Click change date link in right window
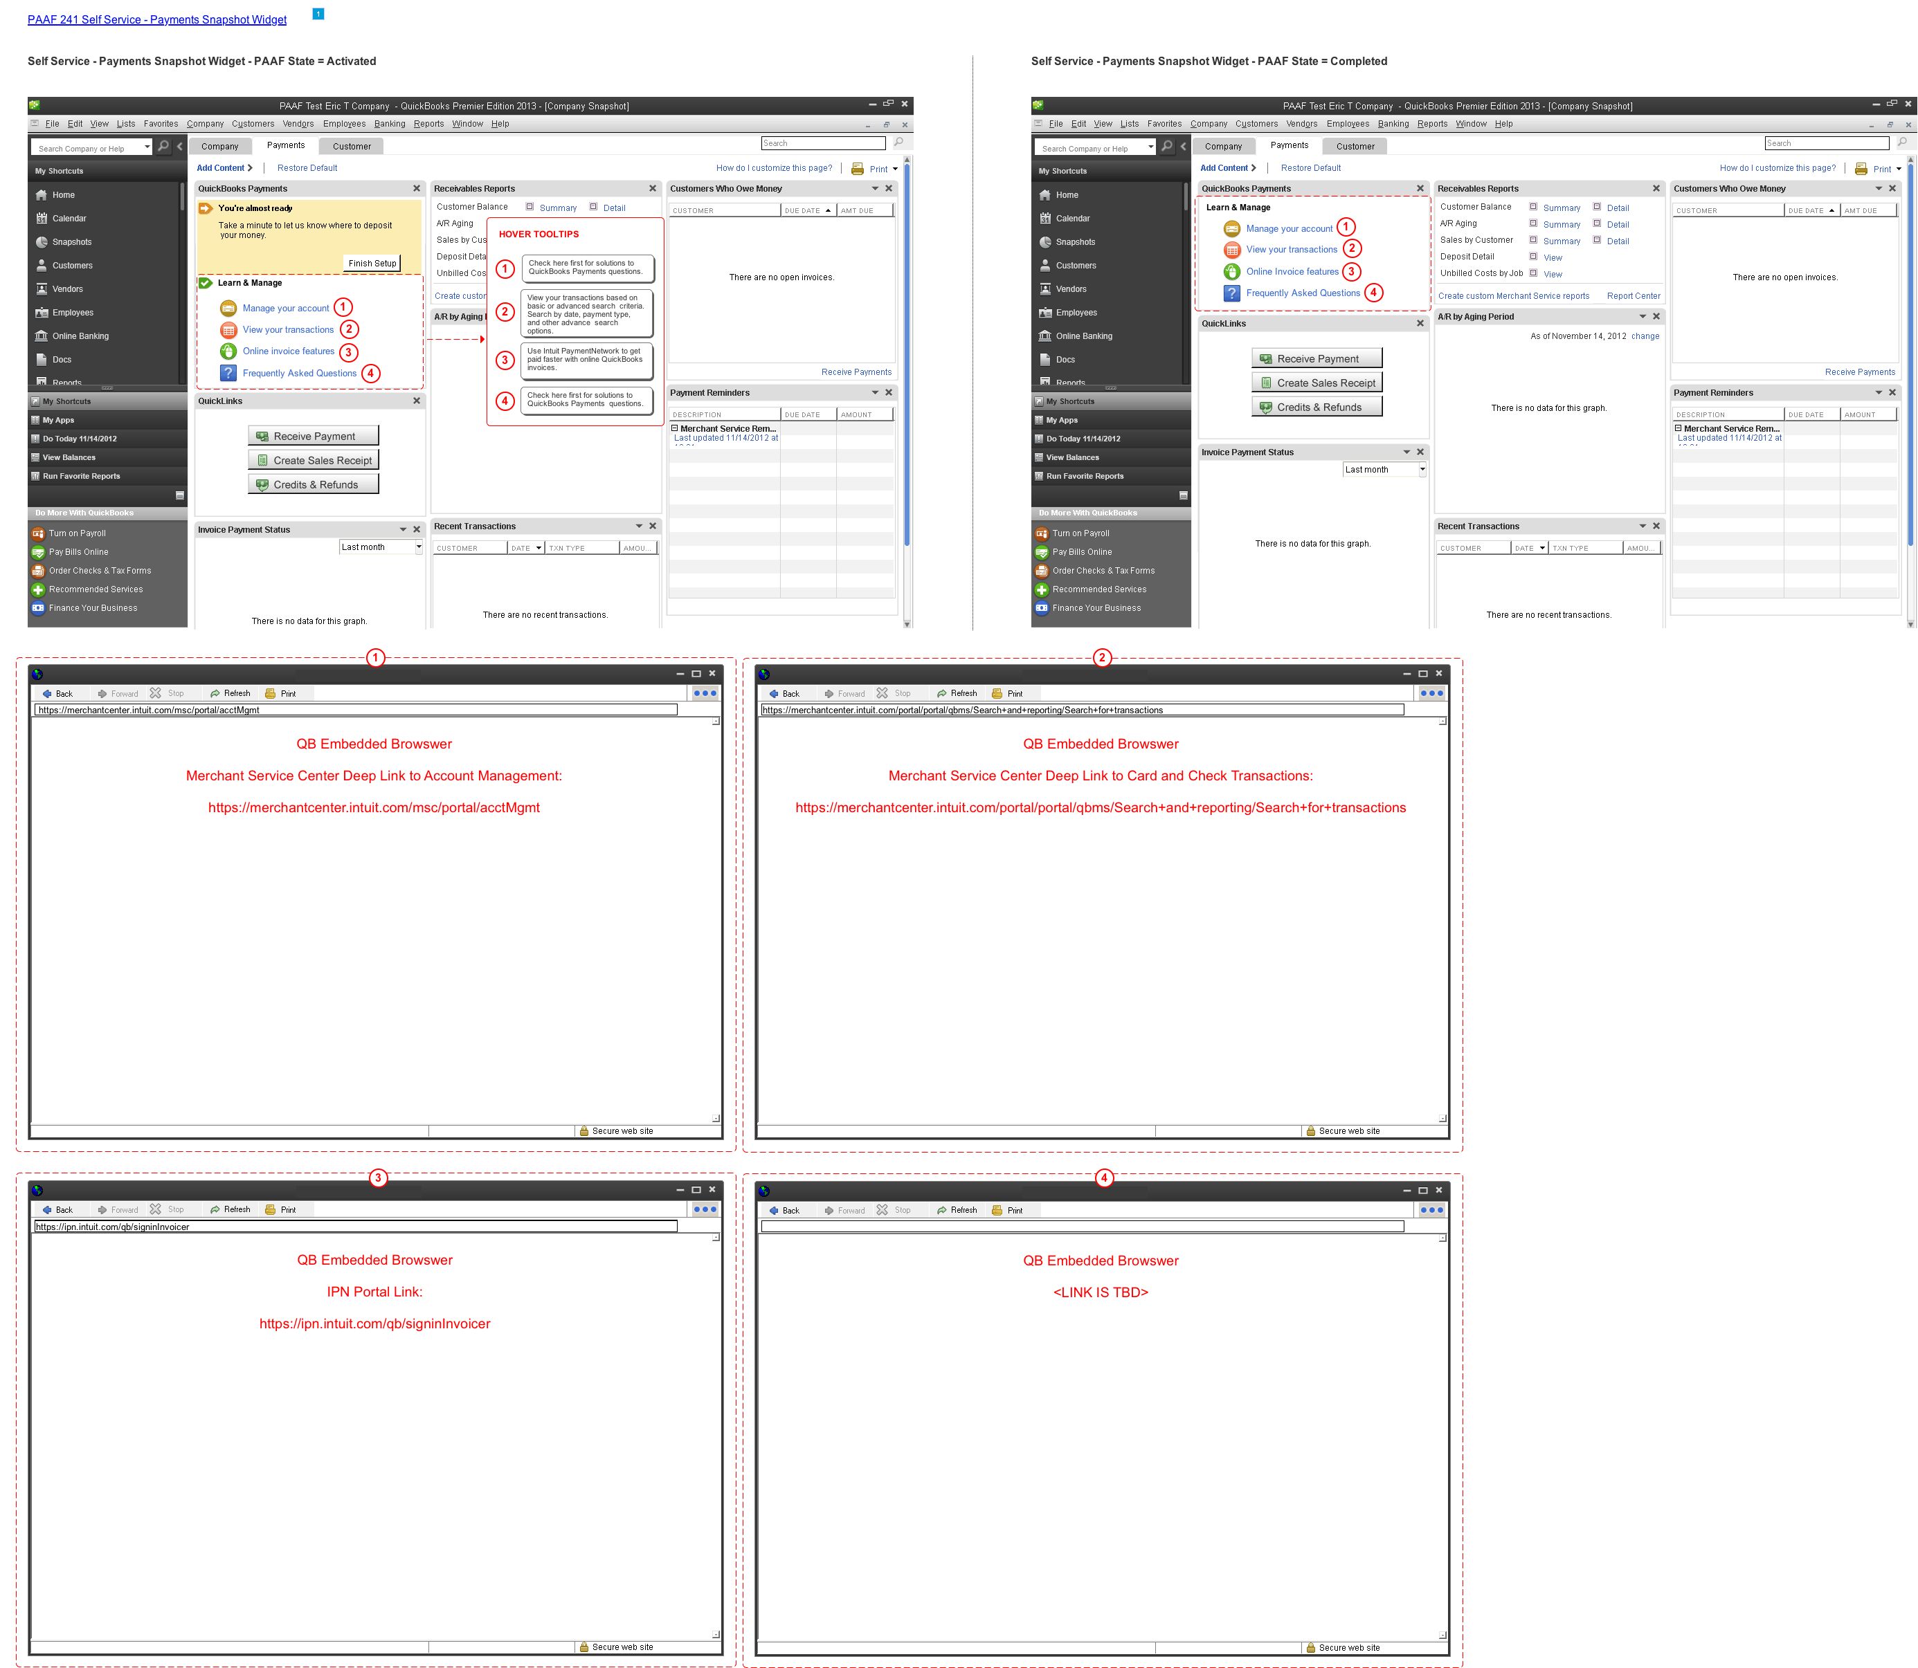The height and width of the screenshot is (1668, 1918). 1645,337
